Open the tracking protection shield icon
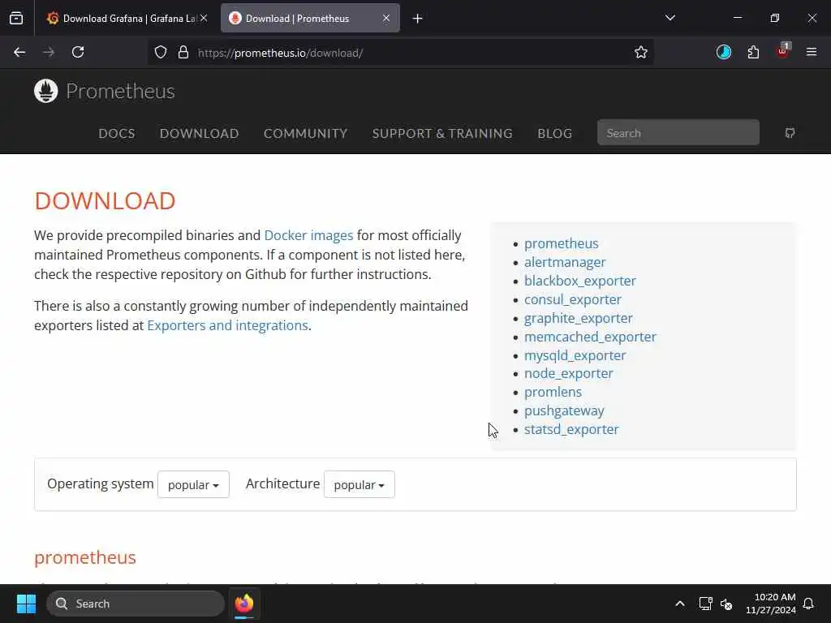Screen dimensions: 831x623 161,52
